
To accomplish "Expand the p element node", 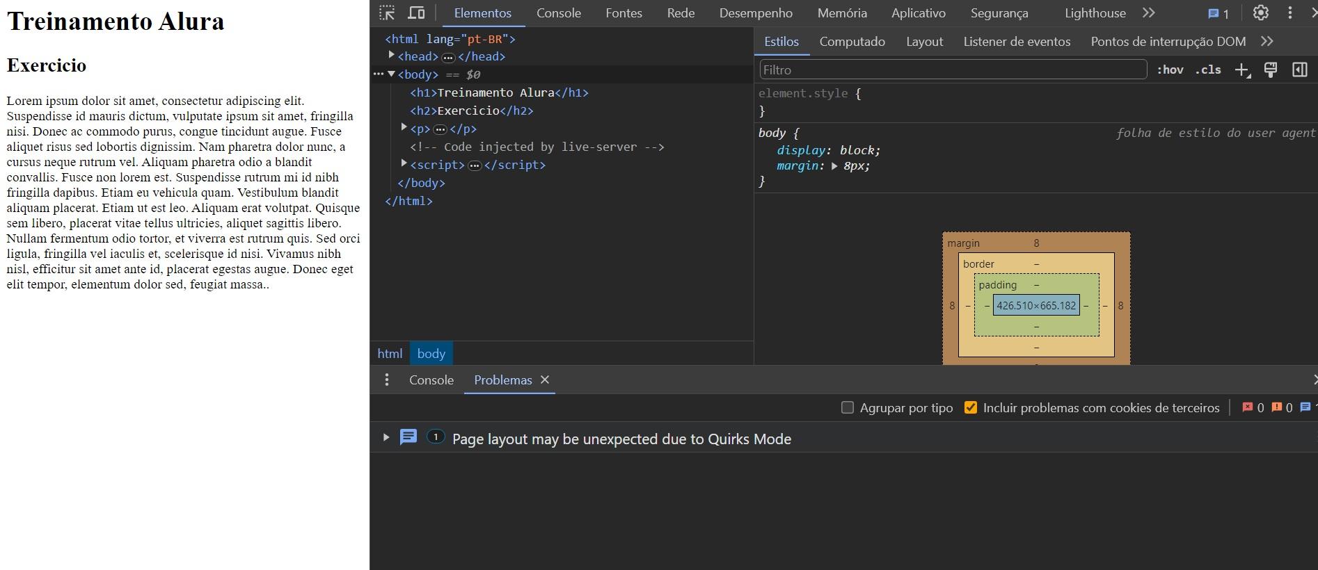I will coord(404,127).
